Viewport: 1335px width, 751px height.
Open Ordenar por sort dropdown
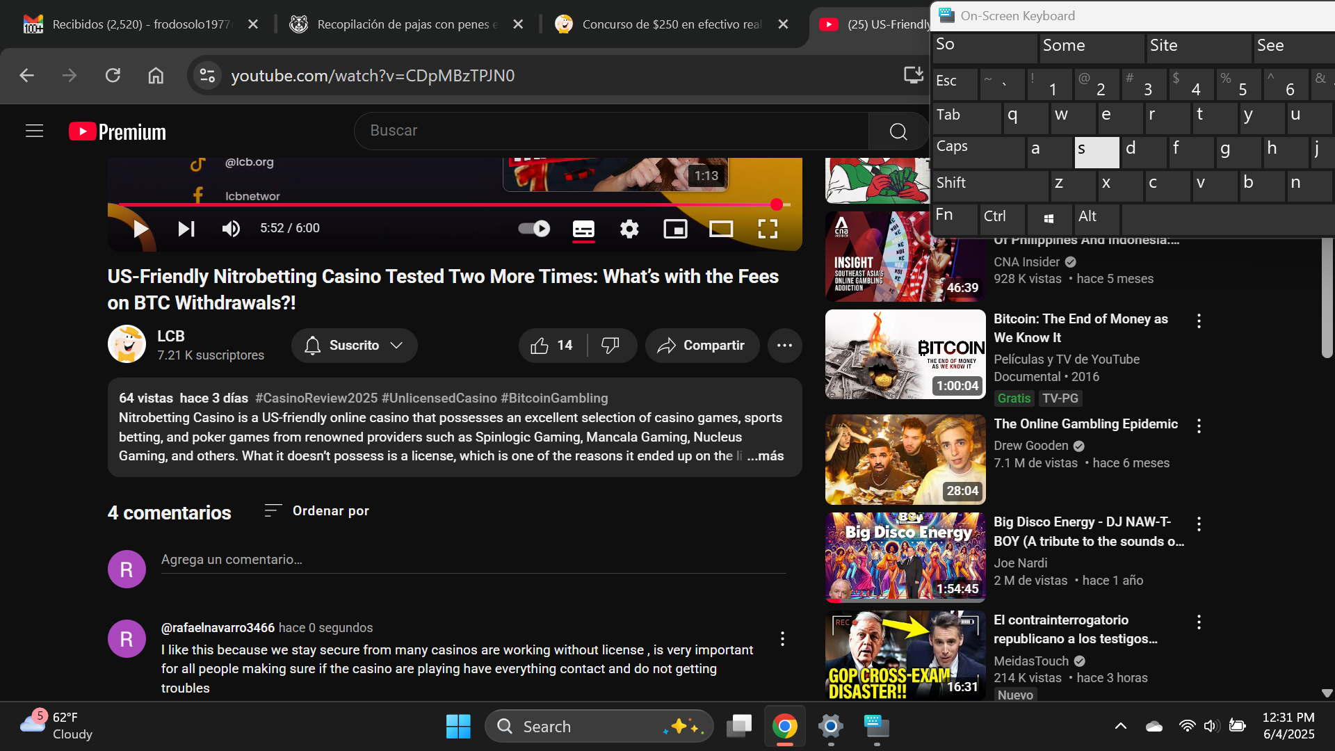click(316, 511)
